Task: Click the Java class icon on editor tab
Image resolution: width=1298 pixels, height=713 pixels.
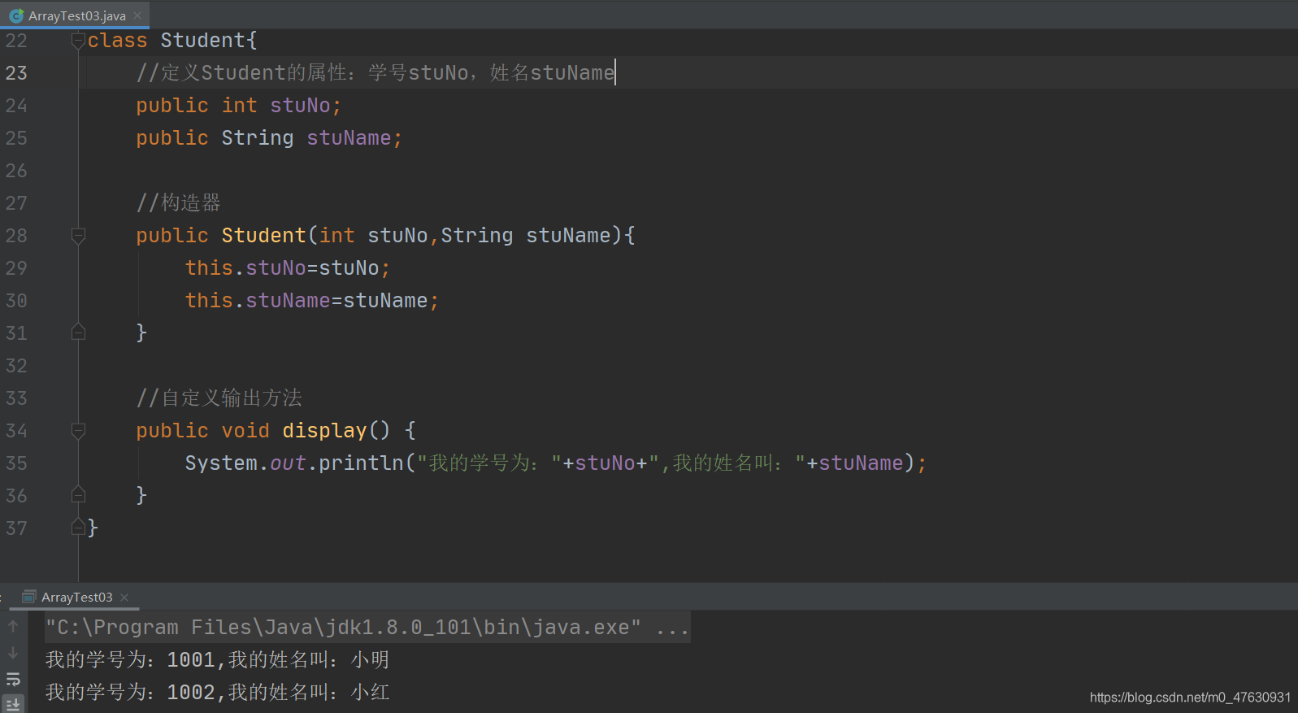Action: [16, 15]
